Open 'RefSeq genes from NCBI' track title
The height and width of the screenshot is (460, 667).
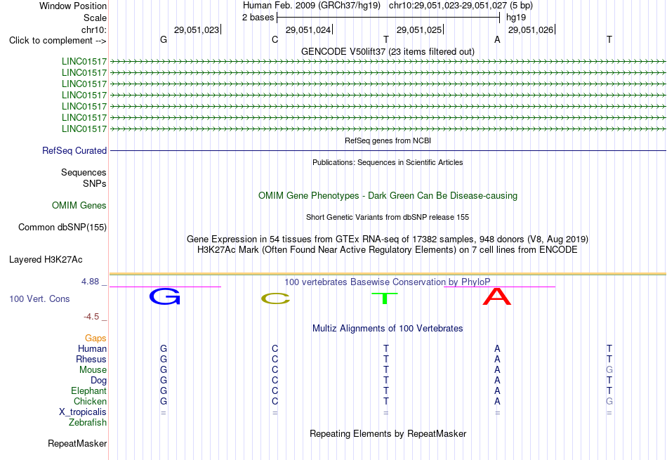[x=388, y=140]
